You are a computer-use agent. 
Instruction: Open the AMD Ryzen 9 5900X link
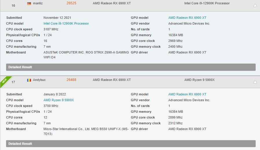click(x=58, y=100)
